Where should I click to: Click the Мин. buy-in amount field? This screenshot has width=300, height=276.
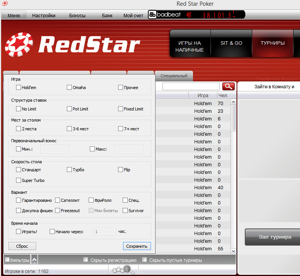click(x=55, y=149)
